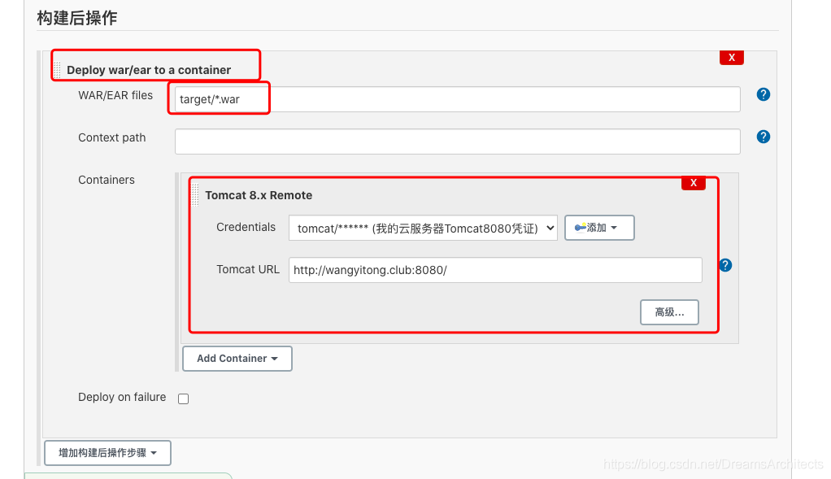The height and width of the screenshot is (479, 831).
Task: Show help for Tomcat container settings
Action: 725,265
